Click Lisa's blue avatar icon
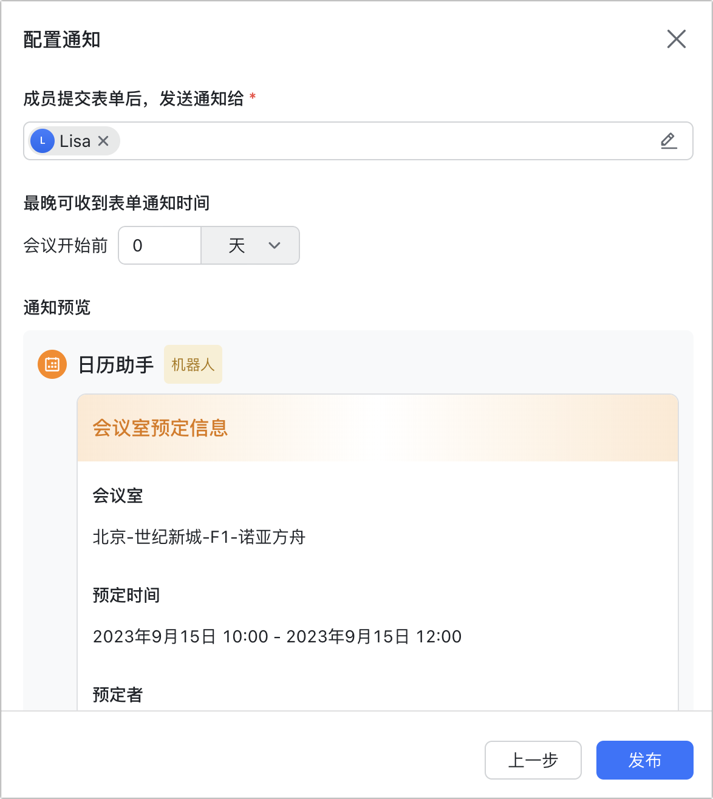 pos(42,141)
